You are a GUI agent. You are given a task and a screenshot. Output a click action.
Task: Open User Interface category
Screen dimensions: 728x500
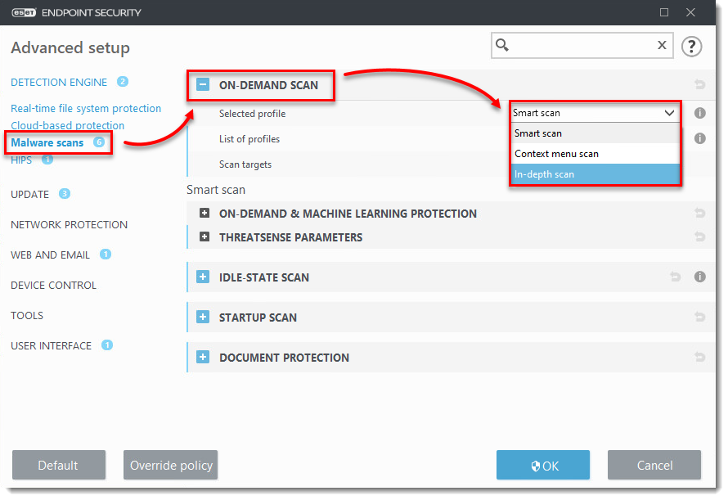pos(51,345)
